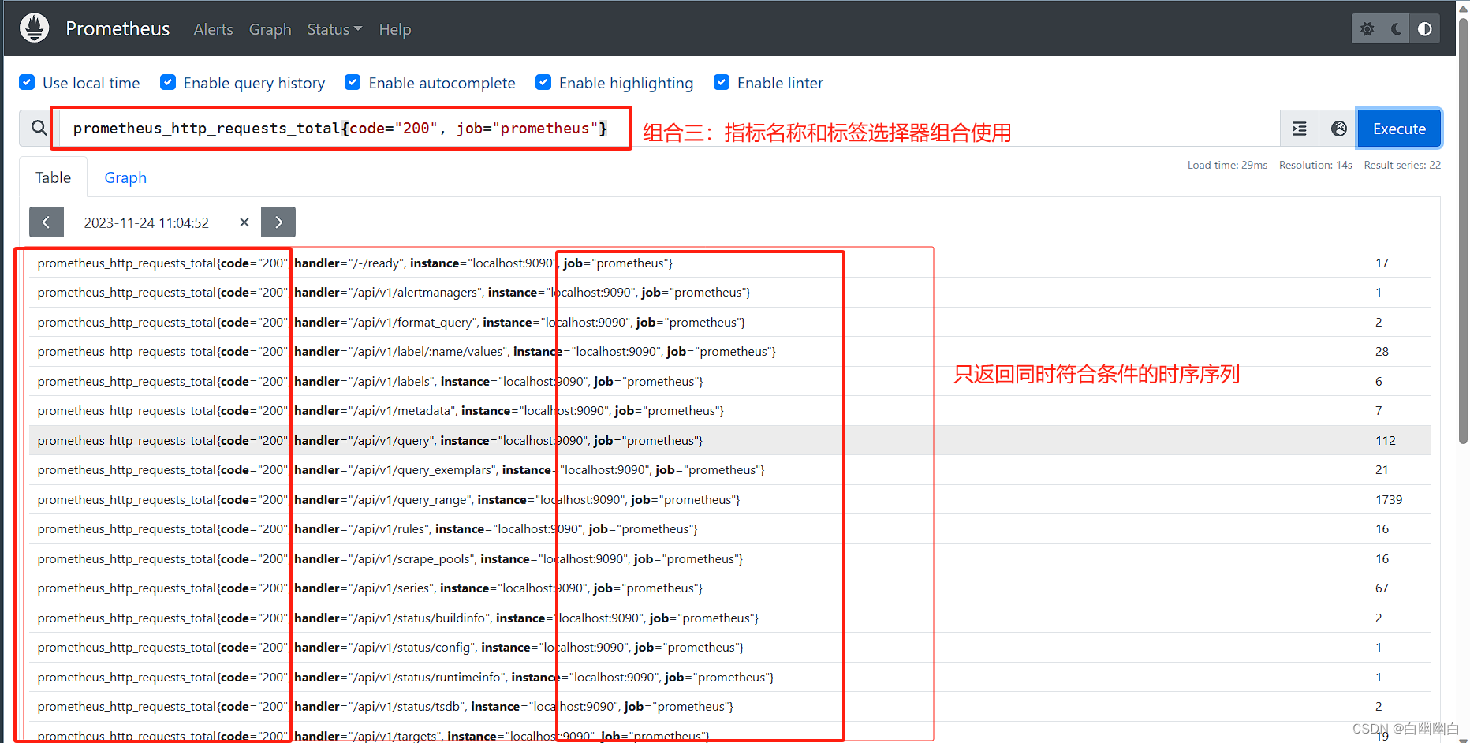
Task: Click the Load time: 29ms stat
Action: [1227, 165]
